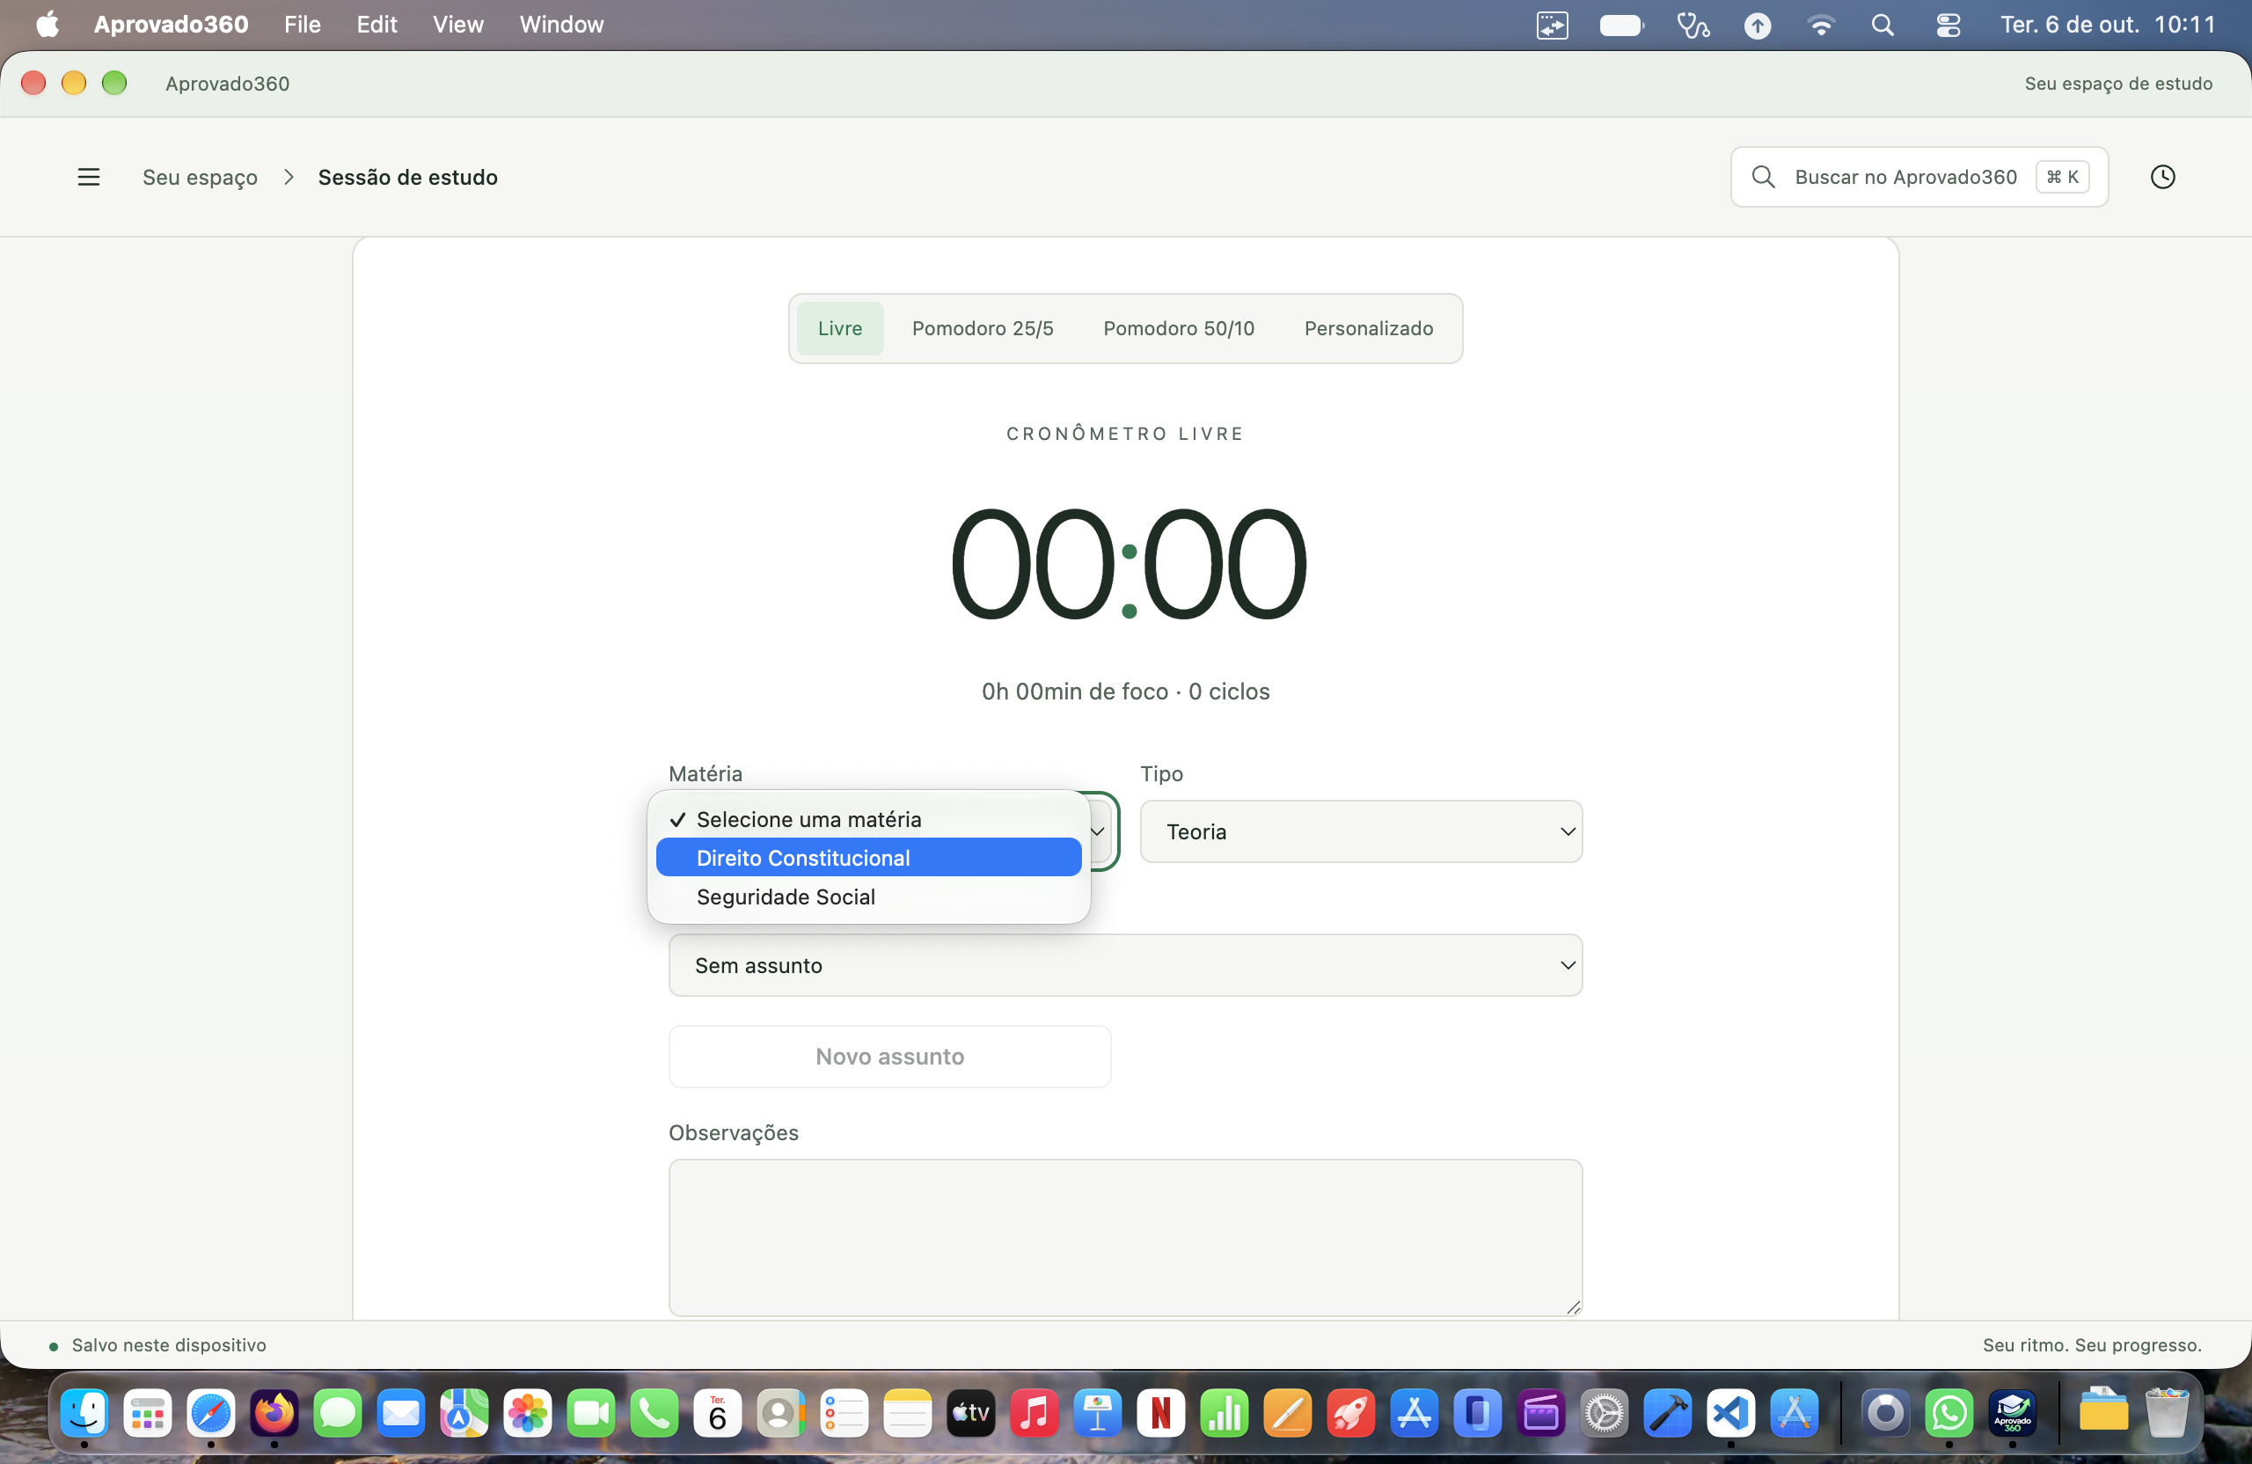
Task: Open the Apple menu
Action: [x=47, y=25]
